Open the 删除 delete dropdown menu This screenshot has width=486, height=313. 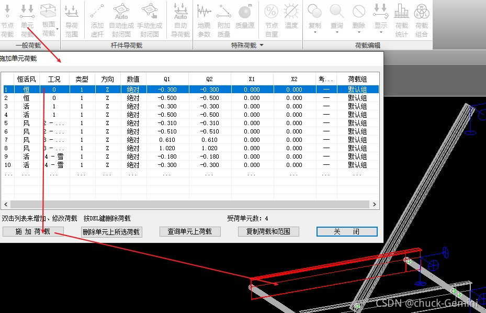click(358, 32)
